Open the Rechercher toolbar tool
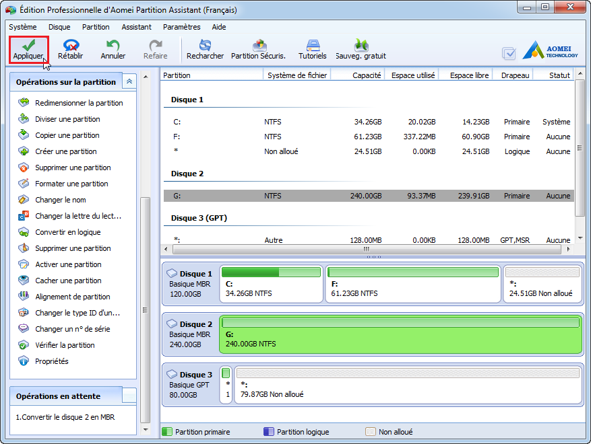591x444 pixels. click(205, 49)
